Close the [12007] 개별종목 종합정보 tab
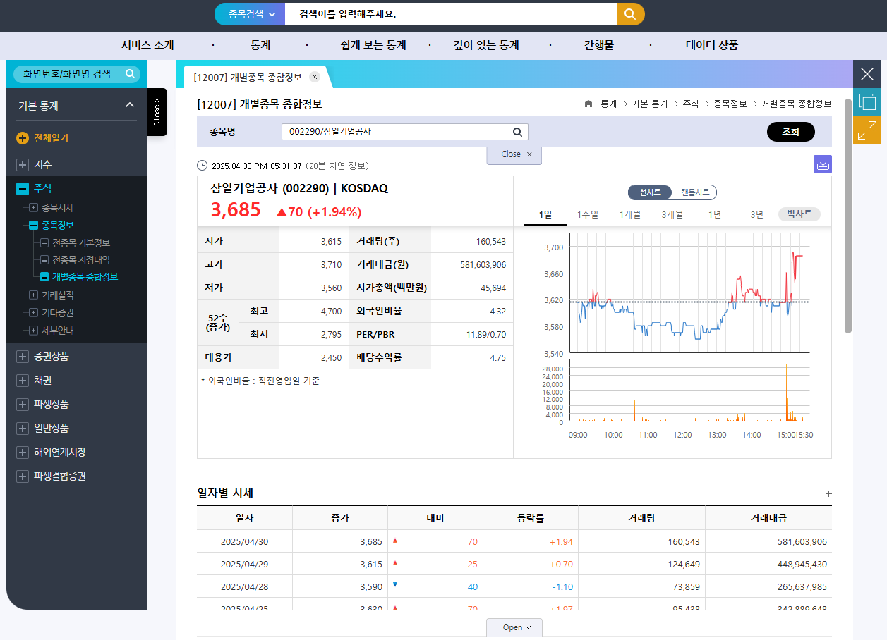Viewport: 887px width, 640px height. click(315, 77)
